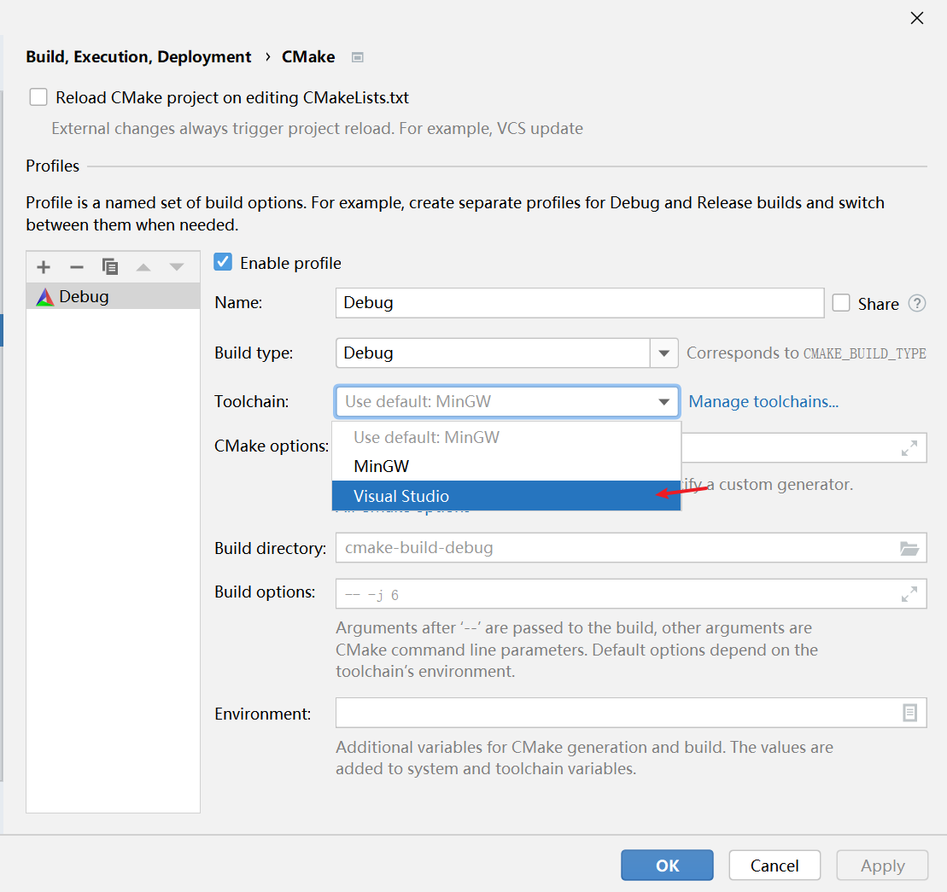Enable the Share checkbox
Screen dimensions: 947x892
click(841, 303)
